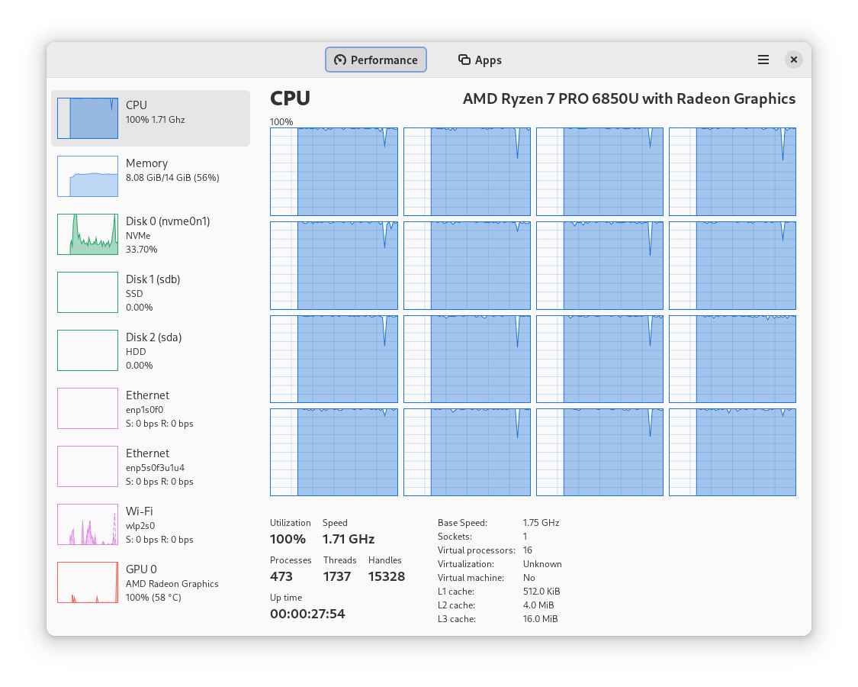The image size is (858, 687).
Task: Click the last CPU core graph
Action: [732, 452]
